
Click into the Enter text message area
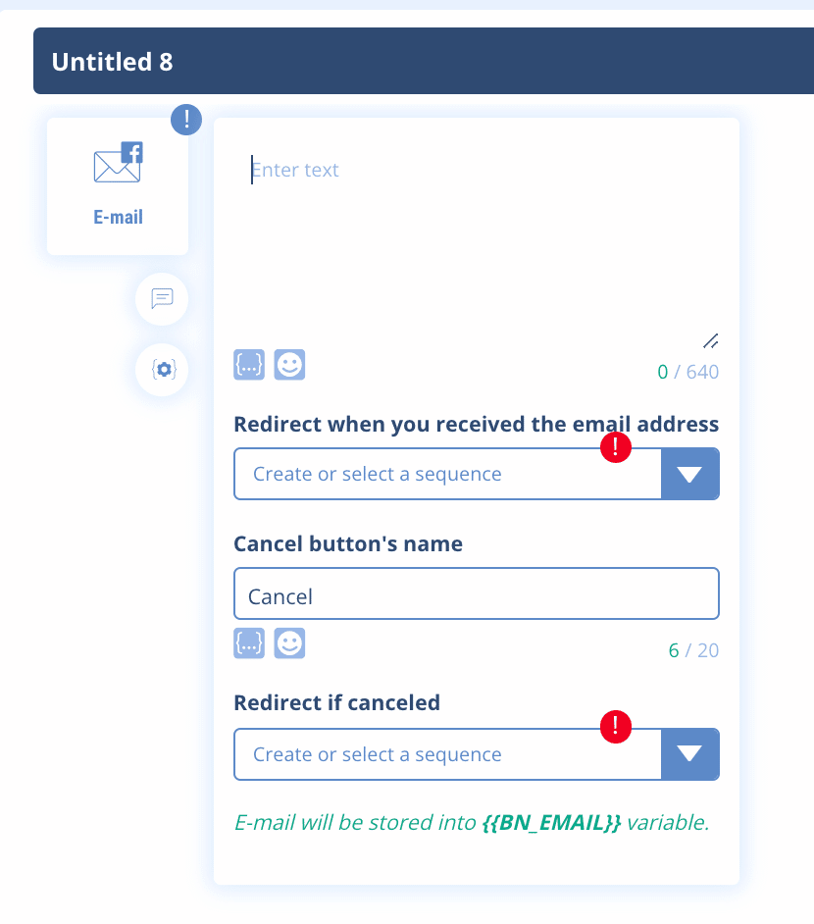476,235
